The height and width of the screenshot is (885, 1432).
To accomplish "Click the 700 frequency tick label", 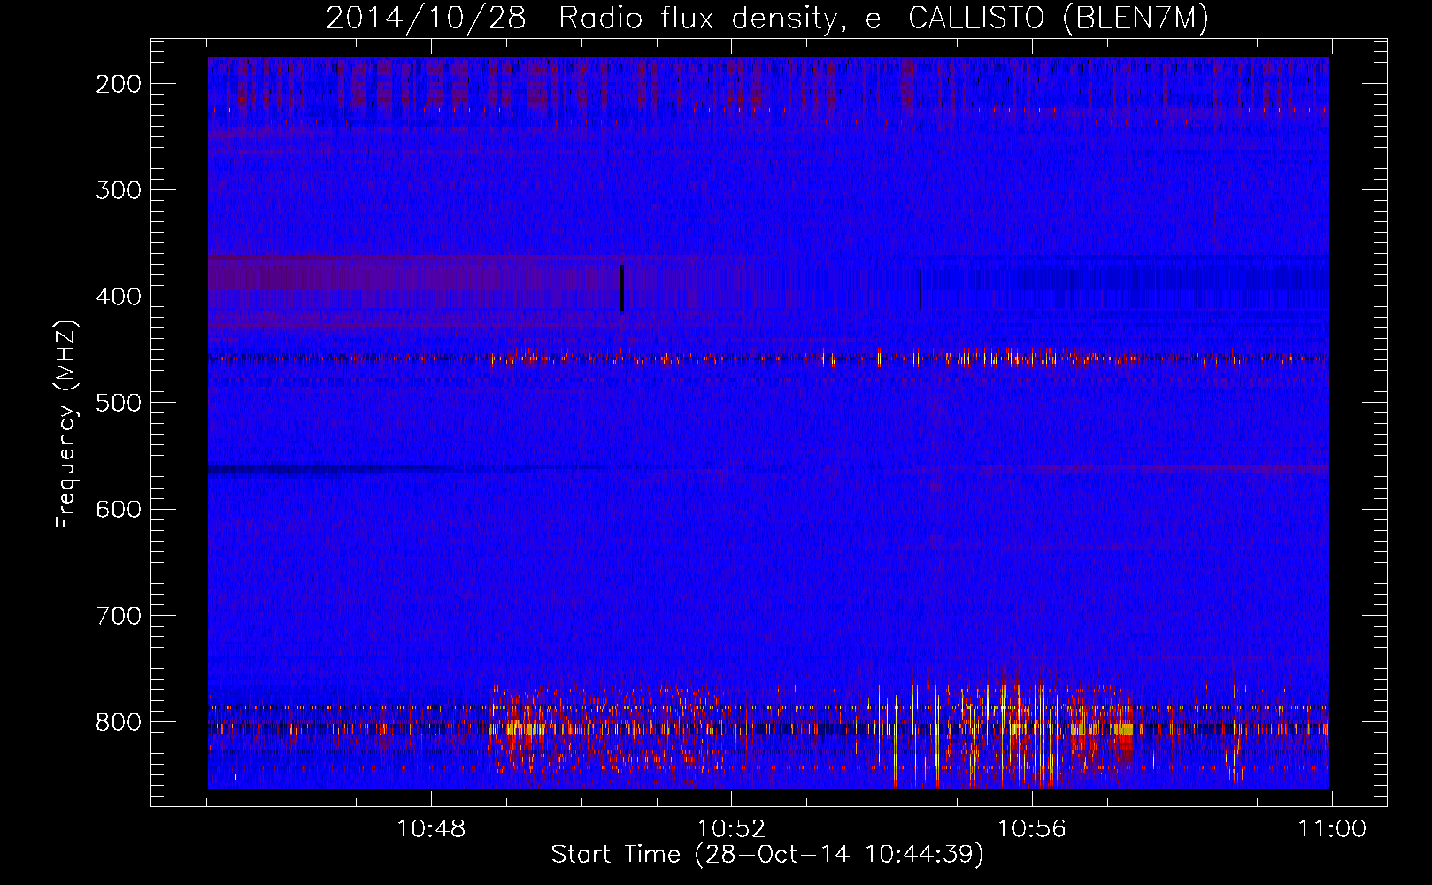I will 118,615.
